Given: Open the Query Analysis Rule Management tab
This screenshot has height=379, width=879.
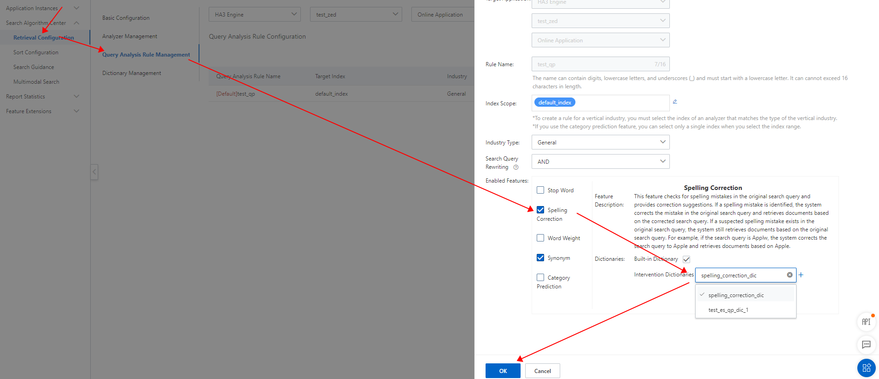Looking at the screenshot, I should (146, 55).
